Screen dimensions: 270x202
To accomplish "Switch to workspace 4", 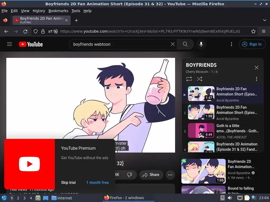I will click(31, 198).
